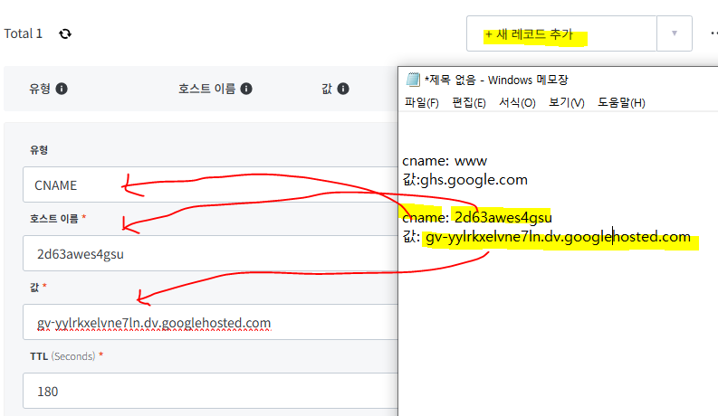Expand the dropdown arrow beside 새 레코드 추가
This screenshot has height=416, width=718.
[675, 33]
